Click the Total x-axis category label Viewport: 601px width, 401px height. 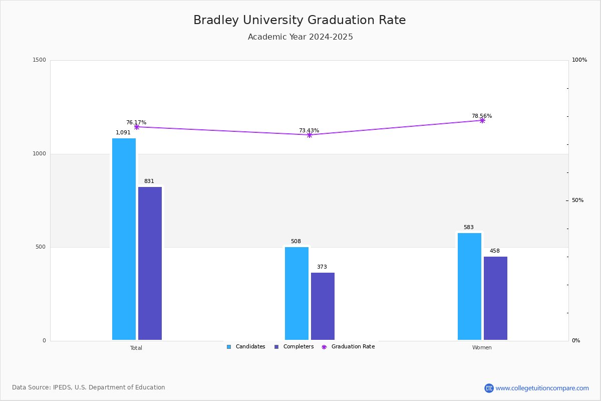pyautogui.click(x=136, y=348)
